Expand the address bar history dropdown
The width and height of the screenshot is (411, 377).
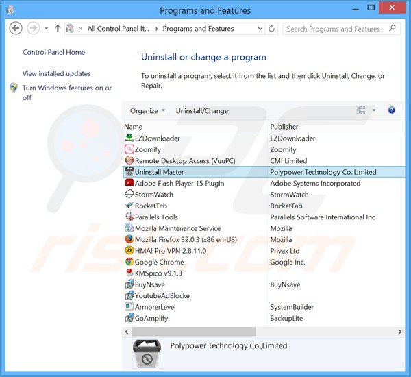260,29
